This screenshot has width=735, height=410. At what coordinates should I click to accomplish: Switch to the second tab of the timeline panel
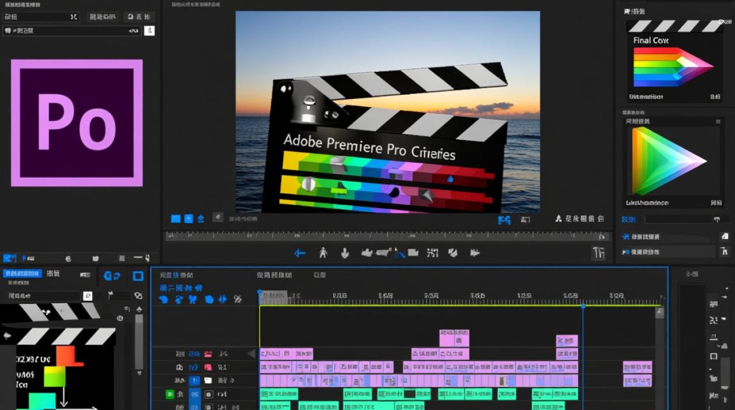(x=274, y=275)
